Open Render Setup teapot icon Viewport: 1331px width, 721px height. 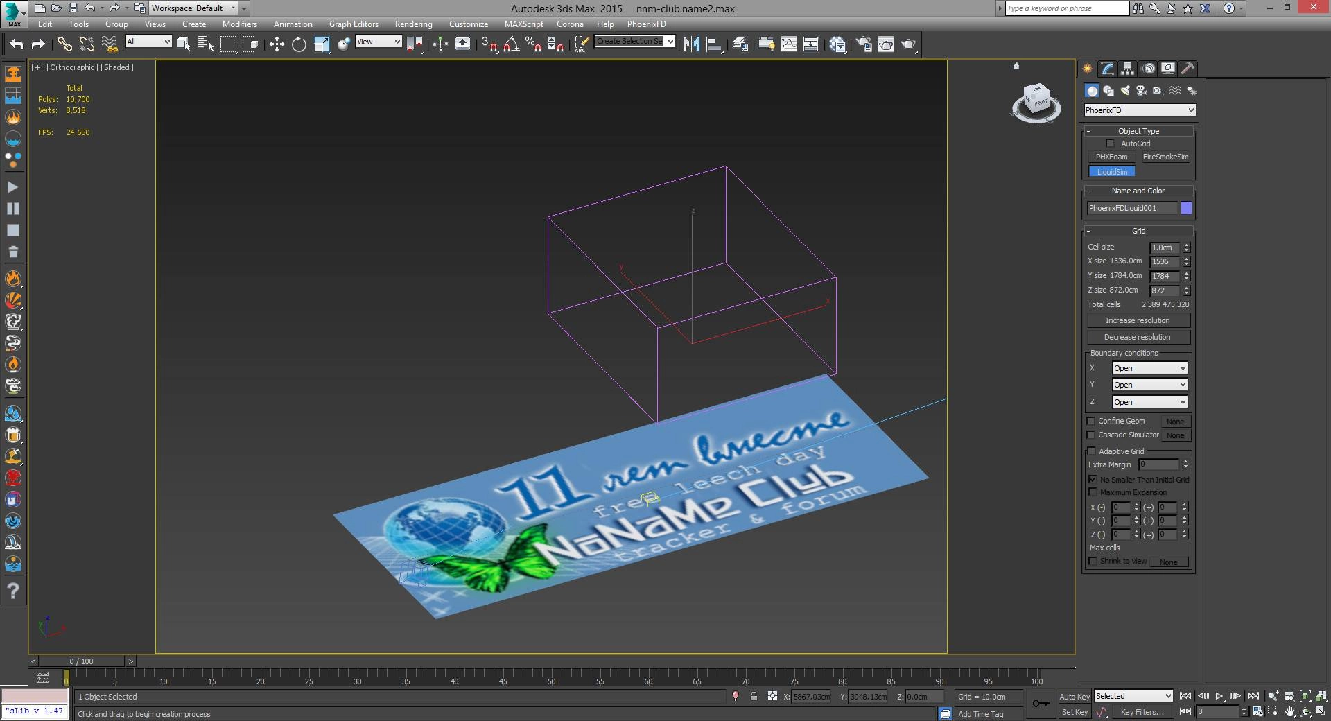863,44
